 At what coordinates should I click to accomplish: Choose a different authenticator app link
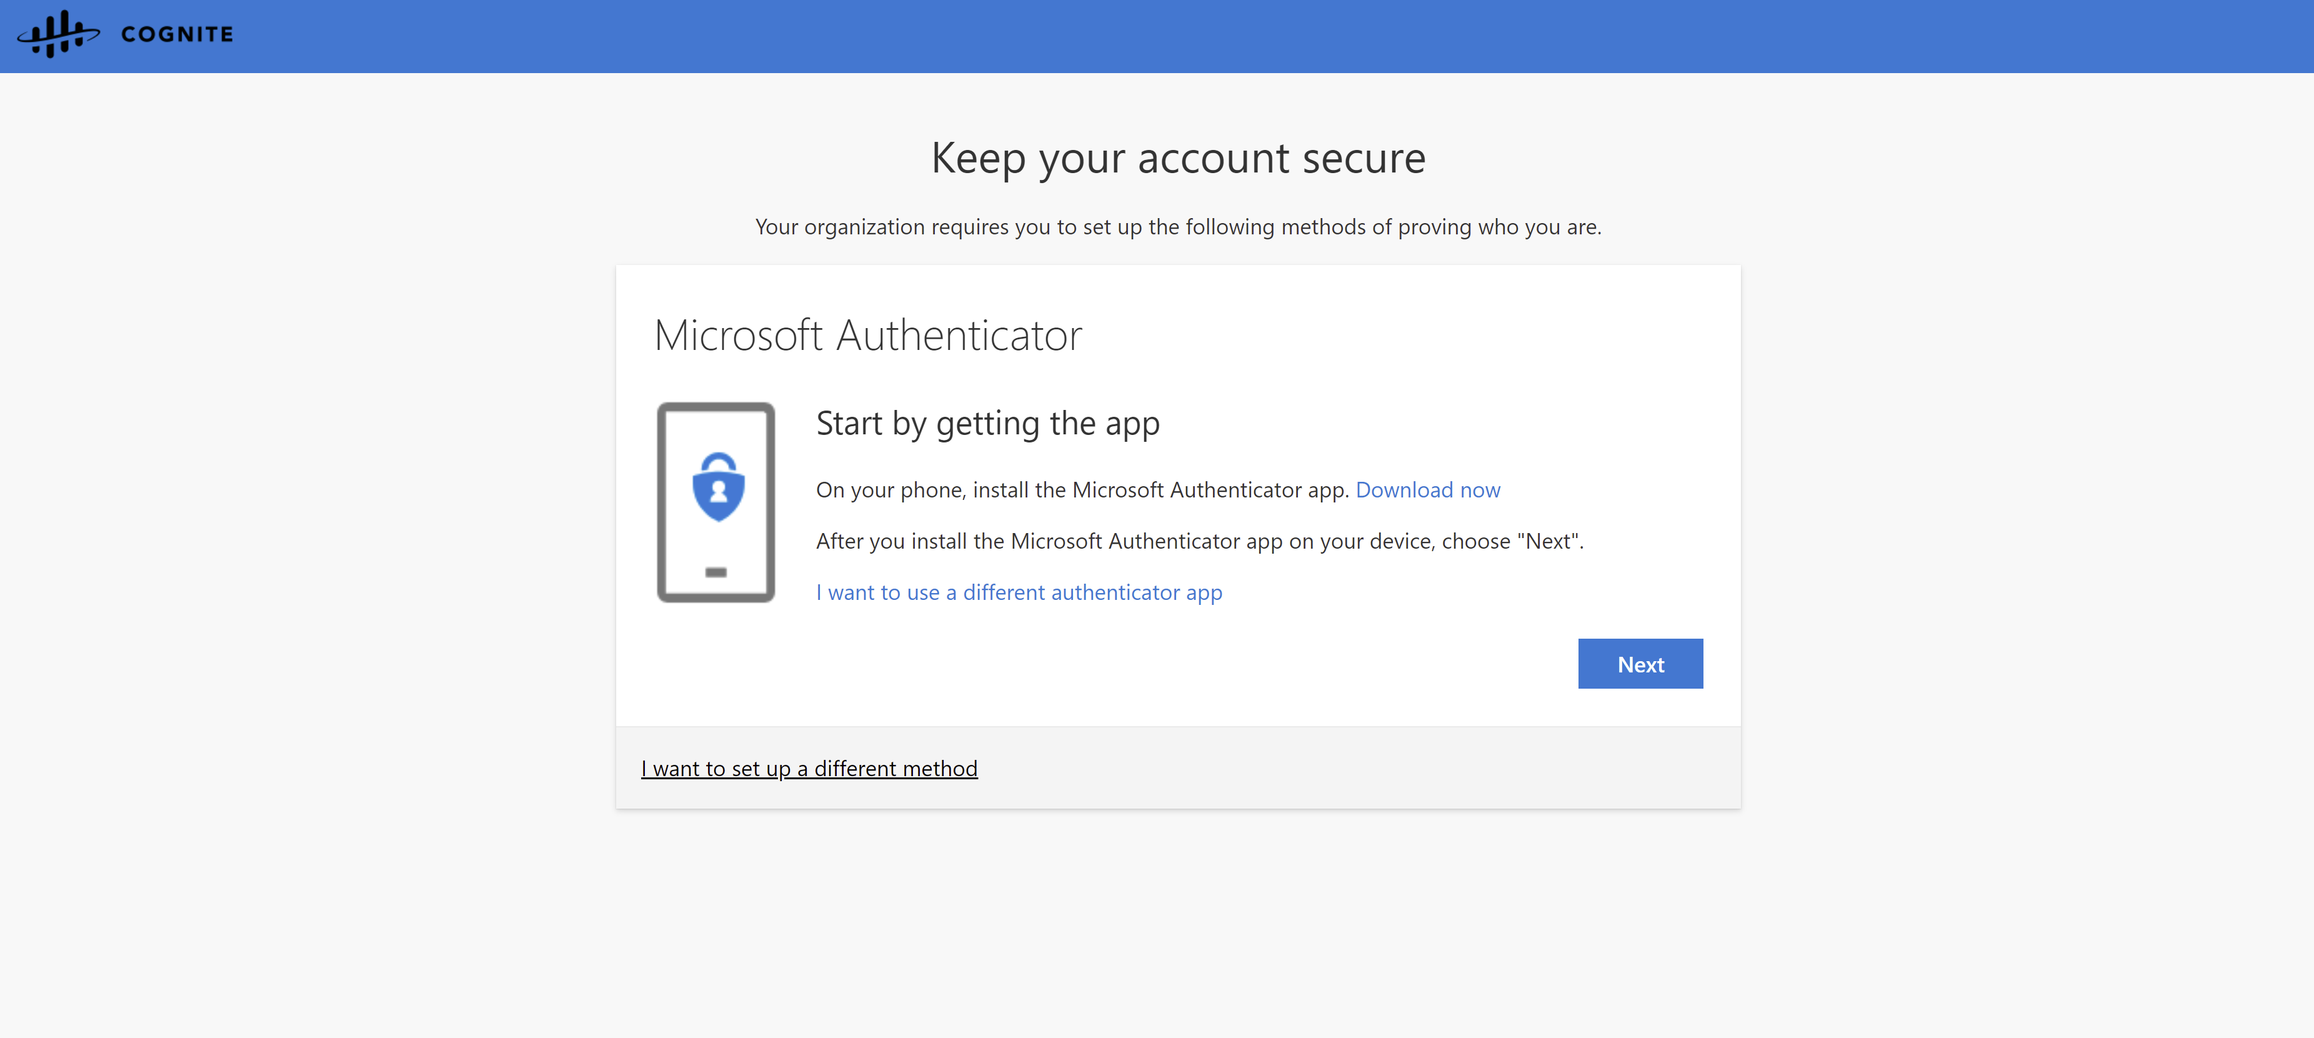[1019, 592]
